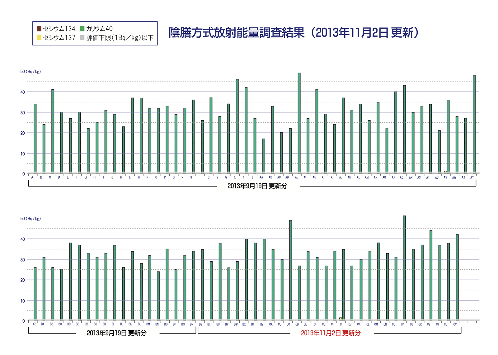Click the x-axis label AW
The width and height of the screenshot is (498, 355).
coord(454,177)
